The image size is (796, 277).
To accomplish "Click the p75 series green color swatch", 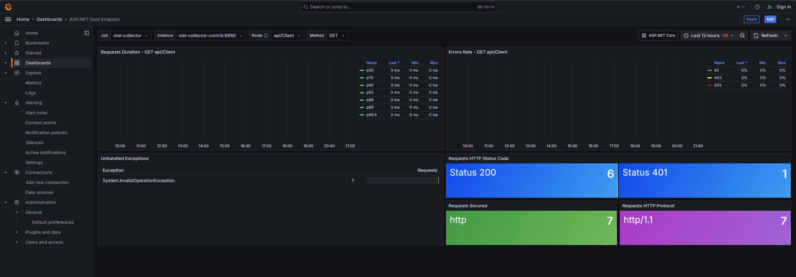I will 361,78.
